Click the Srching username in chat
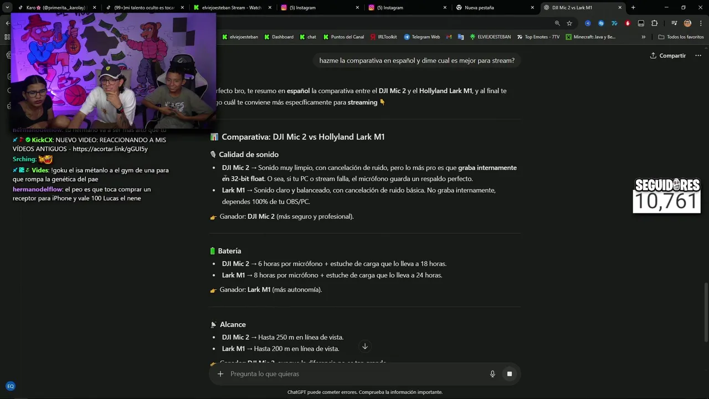Screen dimensions: 709x399 coord(24,159)
